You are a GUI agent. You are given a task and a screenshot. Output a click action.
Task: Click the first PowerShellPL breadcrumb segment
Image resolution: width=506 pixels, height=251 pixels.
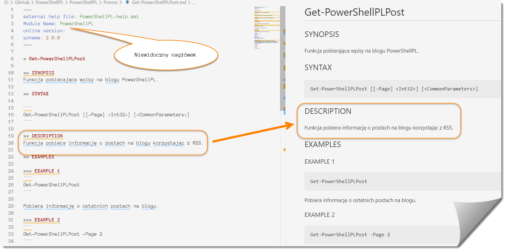[x=49, y=2]
